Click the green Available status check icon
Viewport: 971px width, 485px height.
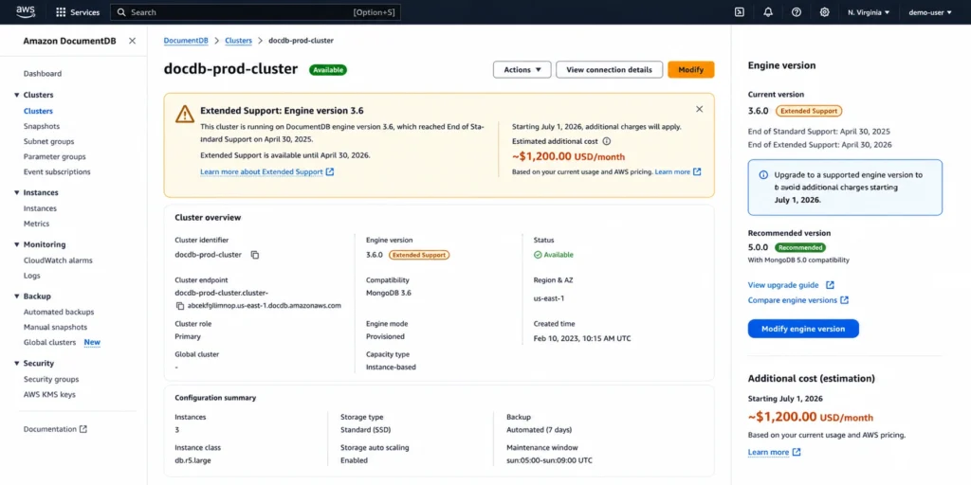(x=538, y=255)
